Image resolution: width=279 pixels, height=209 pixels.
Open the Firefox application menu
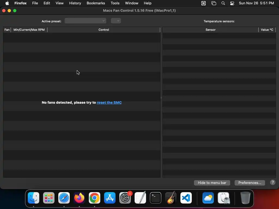20,3
